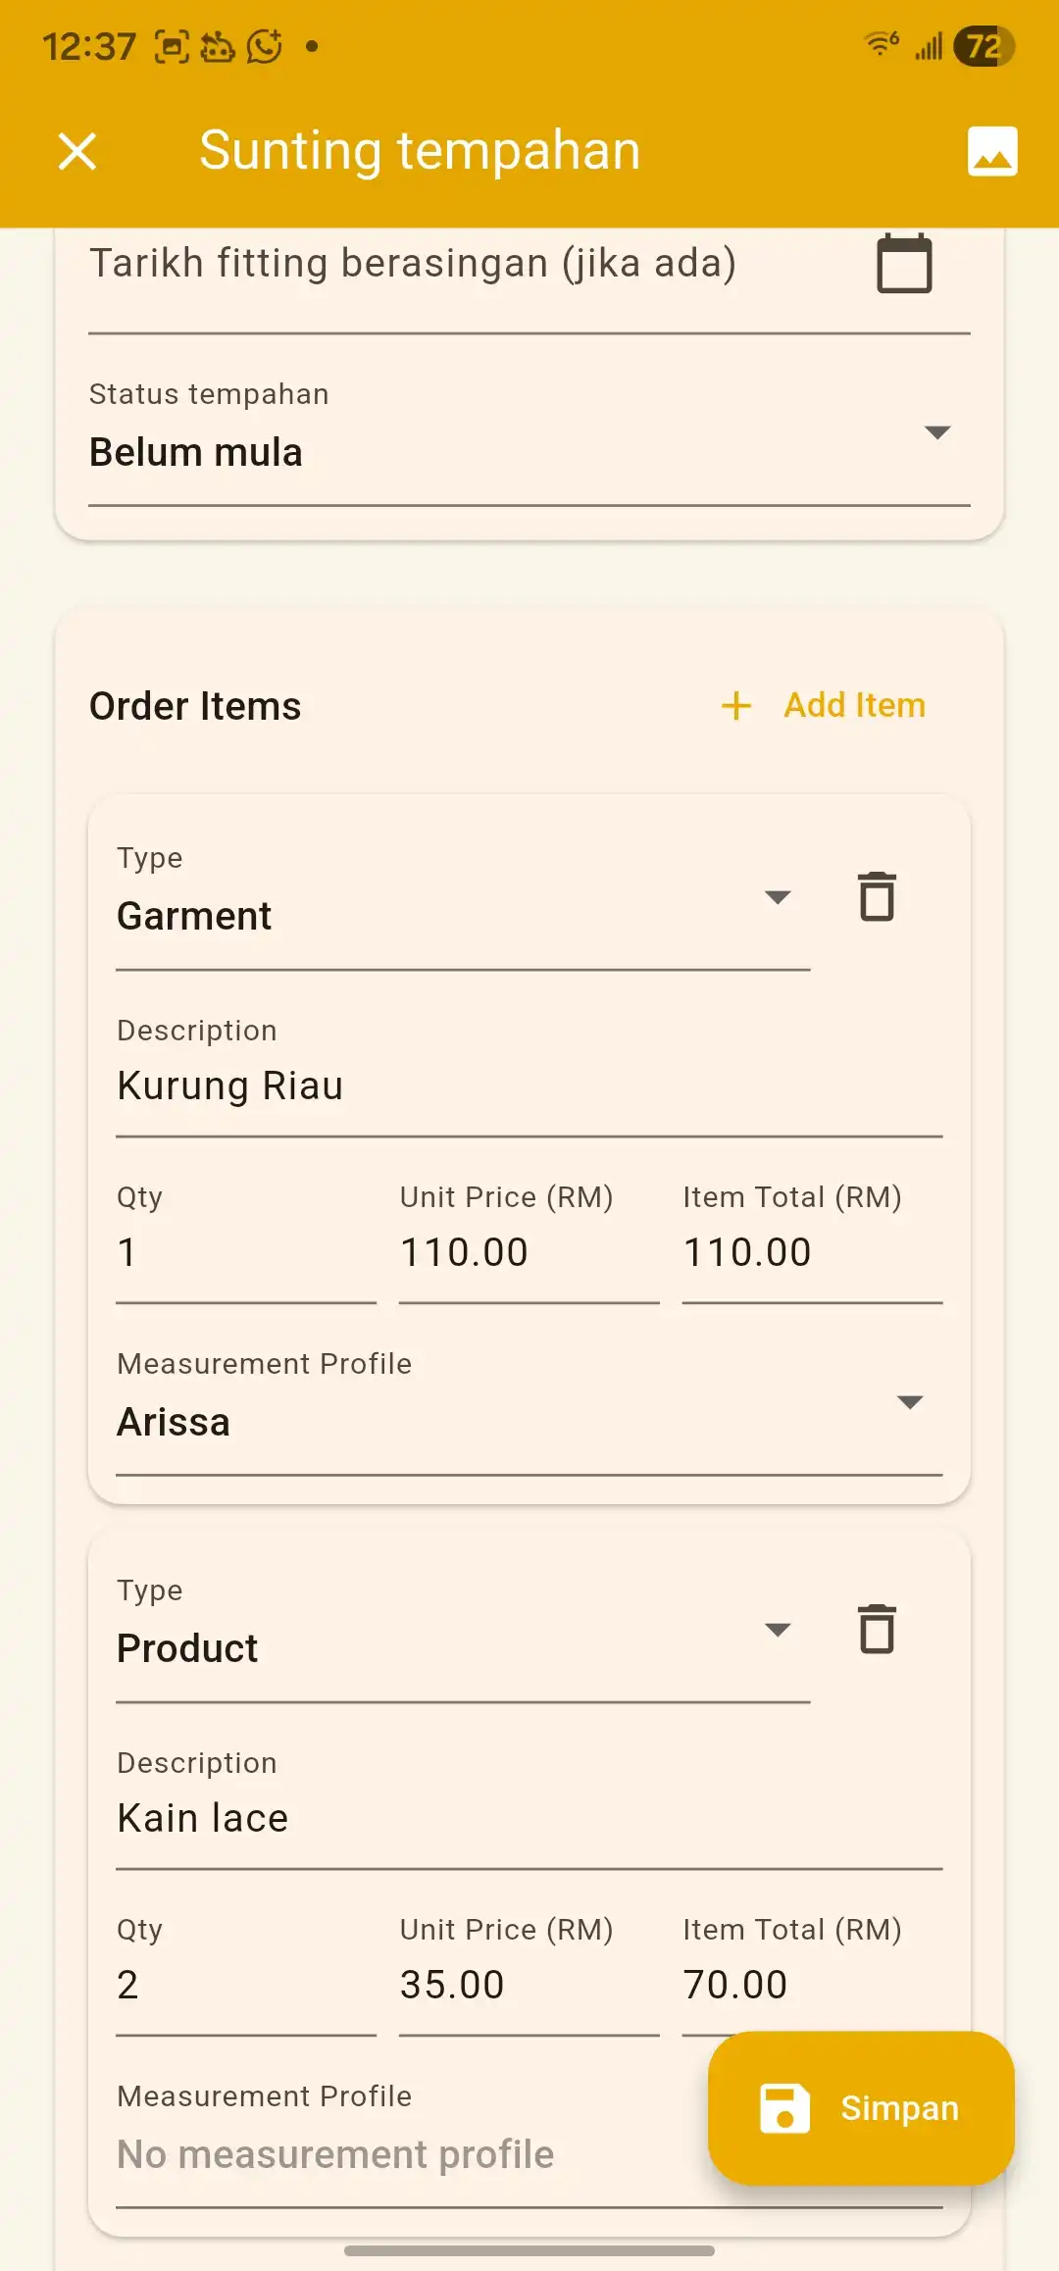Edit the Kain lace description field

point(528,1819)
